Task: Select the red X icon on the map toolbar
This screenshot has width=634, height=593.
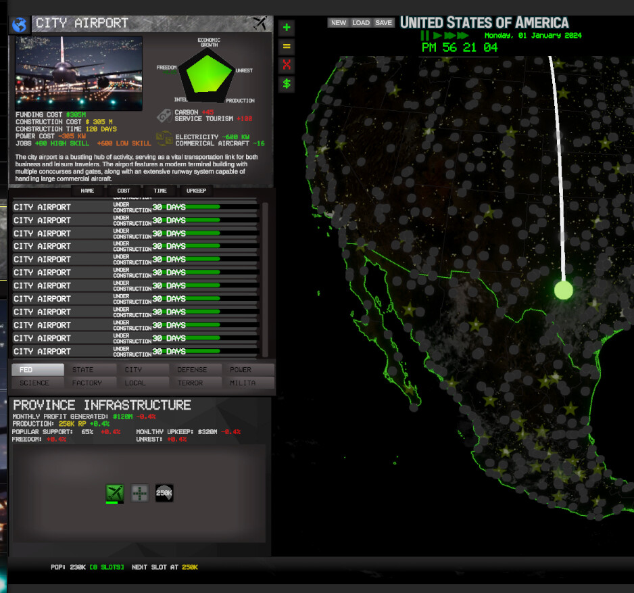Action: pyautogui.click(x=286, y=65)
